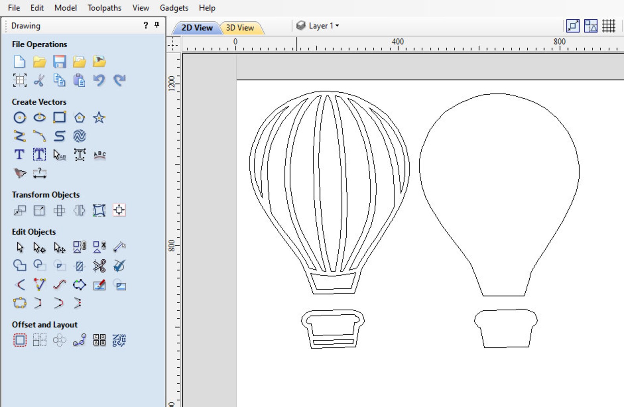Screen dimensions: 624x407
Task: Select the Draw Arc tool
Action: point(39,136)
